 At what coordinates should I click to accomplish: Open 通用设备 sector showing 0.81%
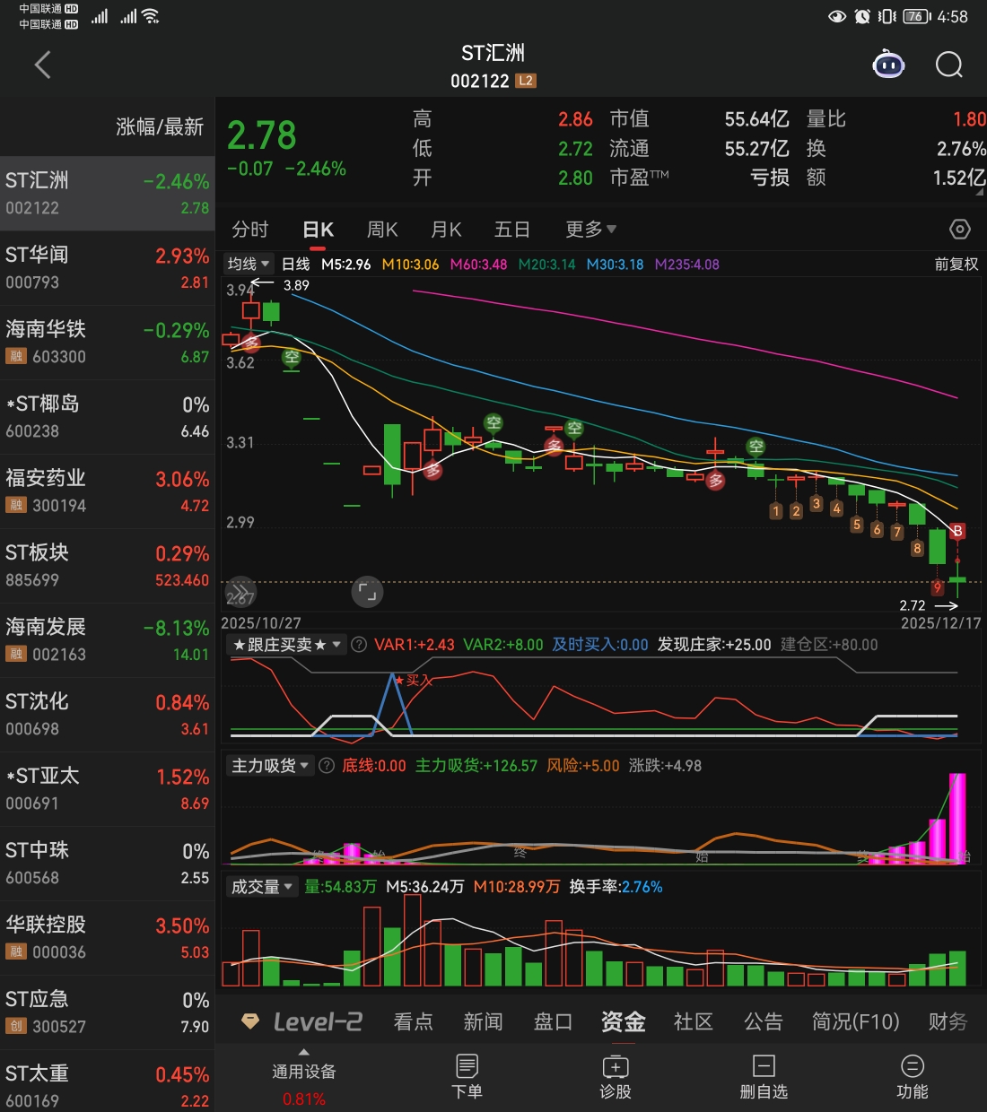[x=304, y=1084]
